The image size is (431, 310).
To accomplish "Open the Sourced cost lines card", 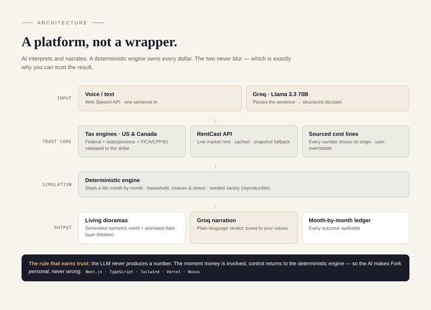I will click(356, 141).
